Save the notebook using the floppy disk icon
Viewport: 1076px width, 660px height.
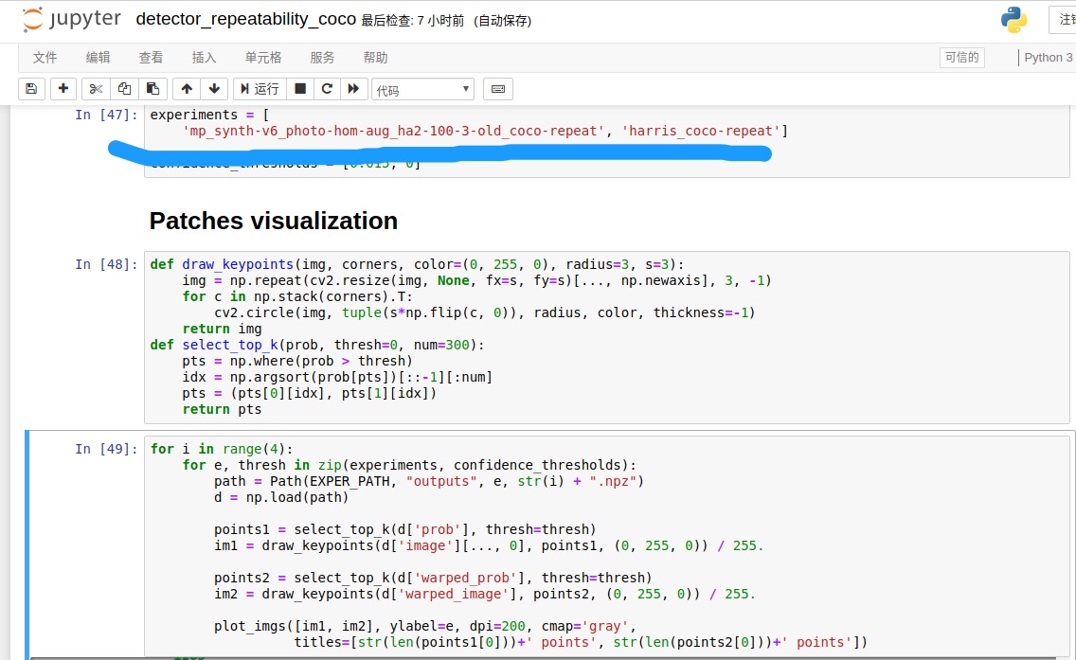tap(31, 88)
